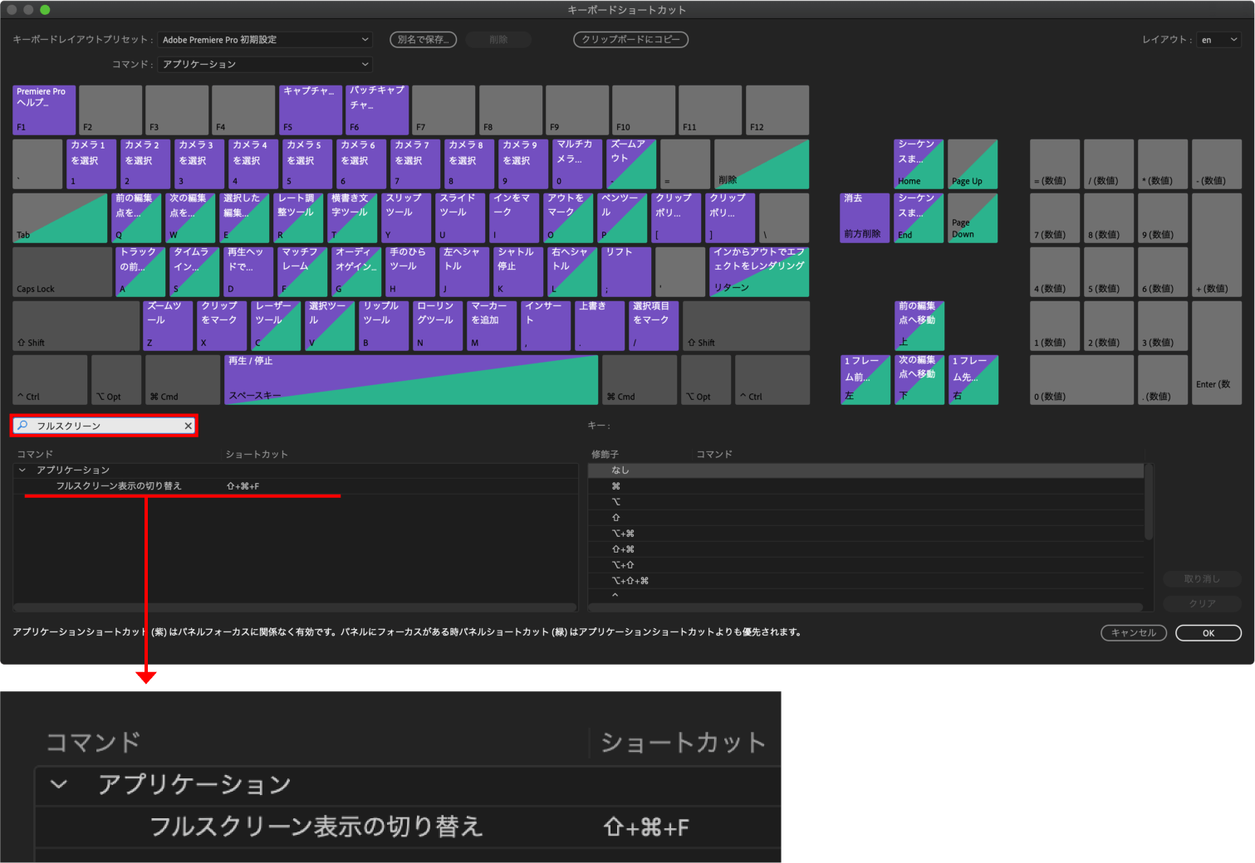Click the キャンセル button
1255x863 pixels.
pyautogui.click(x=1134, y=633)
